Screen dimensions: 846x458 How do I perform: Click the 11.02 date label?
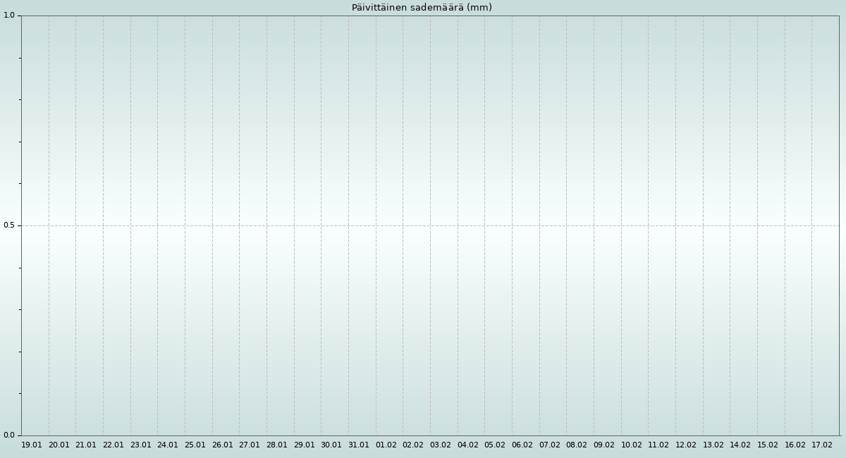(658, 445)
